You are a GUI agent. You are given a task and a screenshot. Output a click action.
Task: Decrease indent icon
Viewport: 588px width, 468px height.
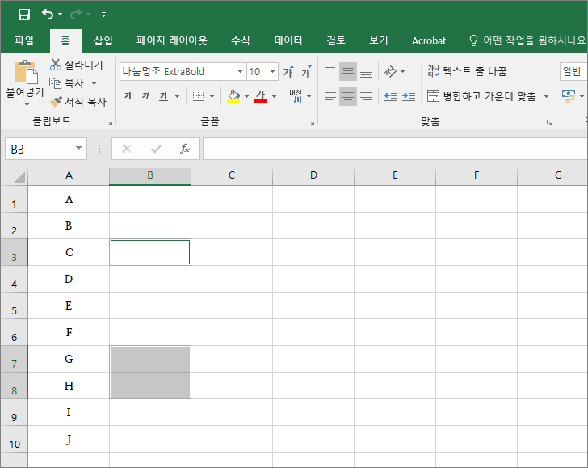coord(391,96)
